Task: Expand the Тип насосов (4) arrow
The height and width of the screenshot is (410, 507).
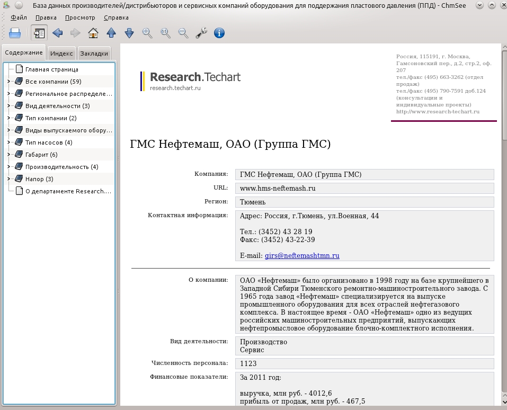Action: [x=8, y=142]
